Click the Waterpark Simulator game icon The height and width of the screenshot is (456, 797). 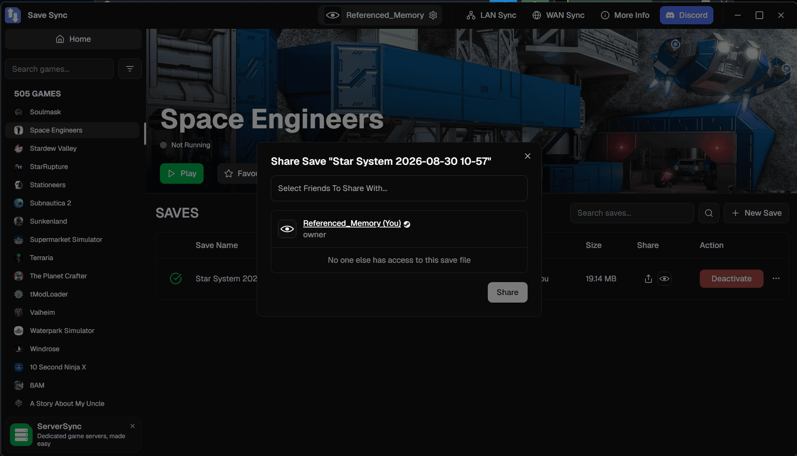(19, 331)
